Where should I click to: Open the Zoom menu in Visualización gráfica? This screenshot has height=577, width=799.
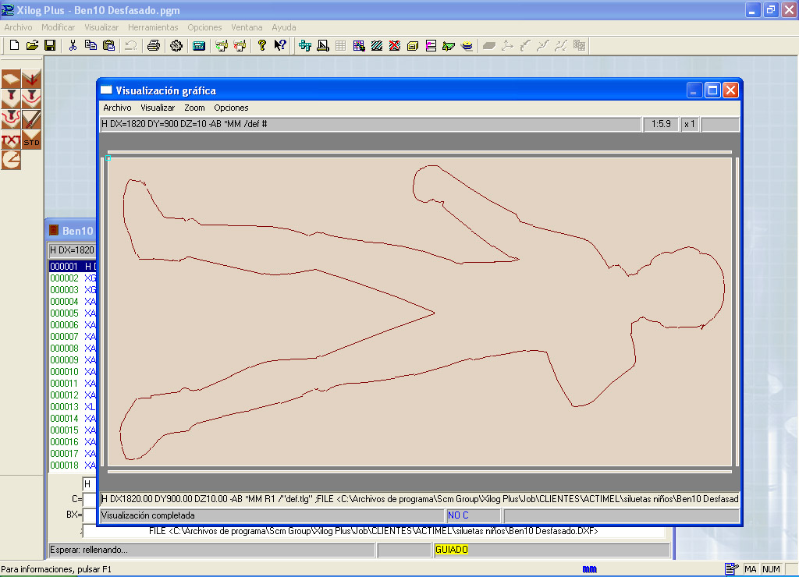[194, 108]
